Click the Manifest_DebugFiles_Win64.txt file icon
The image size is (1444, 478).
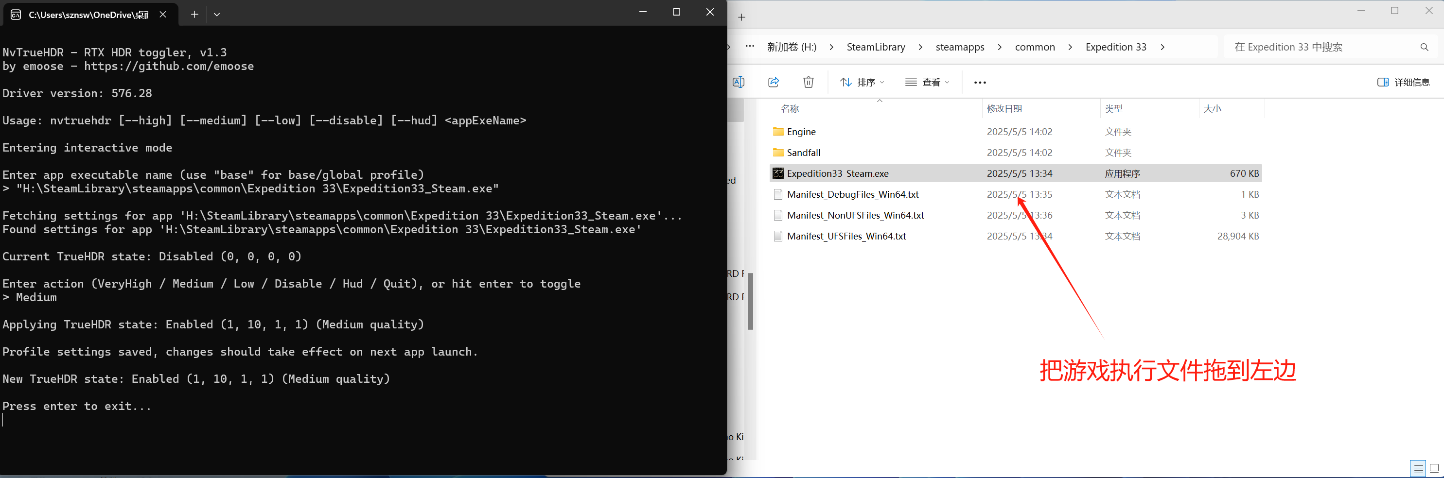point(778,194)
